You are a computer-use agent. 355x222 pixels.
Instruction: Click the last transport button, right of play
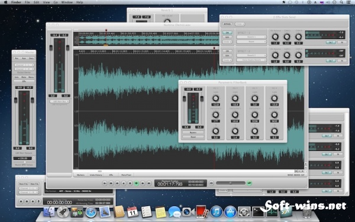149,183
